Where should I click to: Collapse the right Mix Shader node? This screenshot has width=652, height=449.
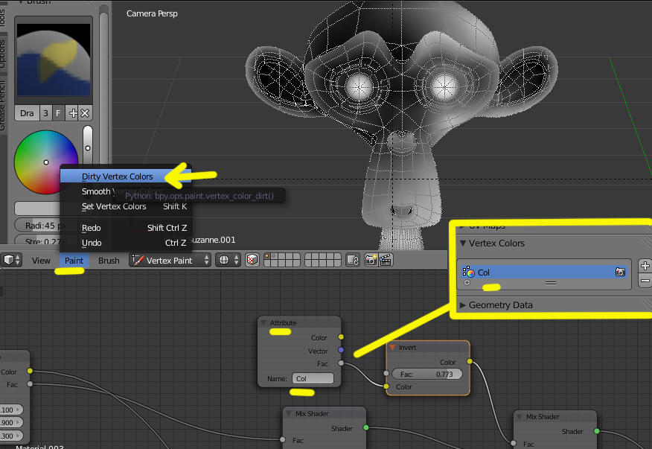tap(519, 416)
